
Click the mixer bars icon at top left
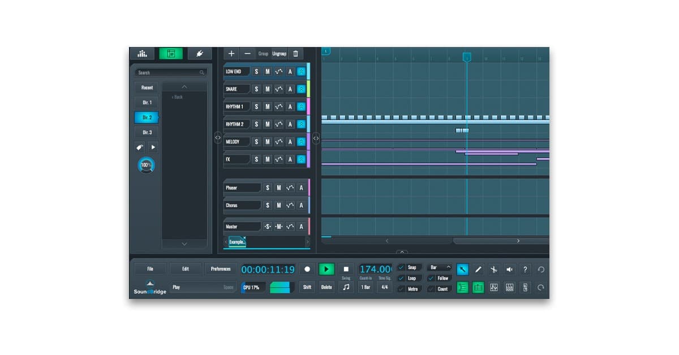pyautogui.click(x=142, y=53)
